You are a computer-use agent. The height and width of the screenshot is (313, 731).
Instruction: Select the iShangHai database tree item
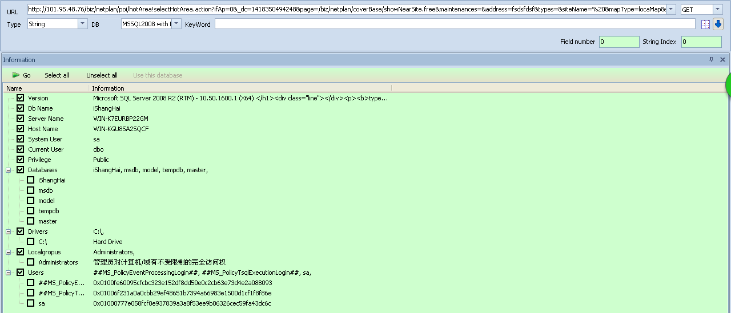click(x=52, y=180)
